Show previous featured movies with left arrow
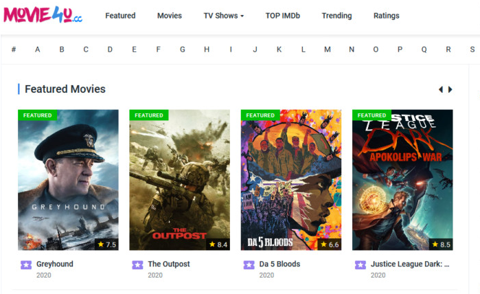The height and width of the screenshot is (294, 480). pyautogui.click(x=441, y=89)
